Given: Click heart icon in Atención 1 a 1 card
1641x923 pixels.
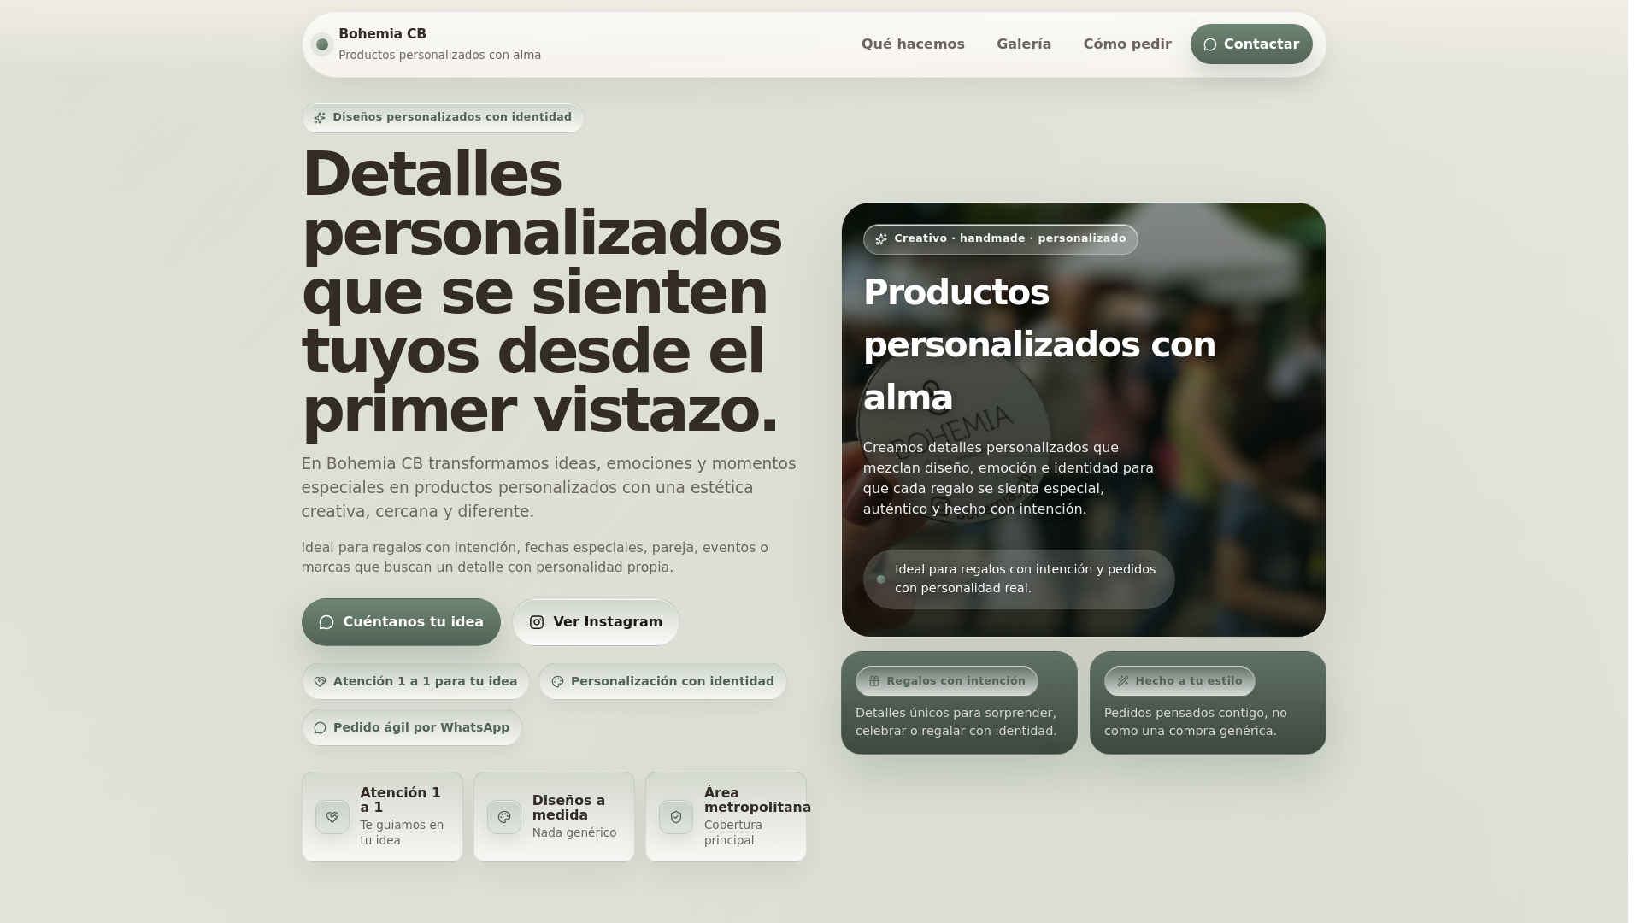Looking at the screenshot, I should (x=332, y=817).
